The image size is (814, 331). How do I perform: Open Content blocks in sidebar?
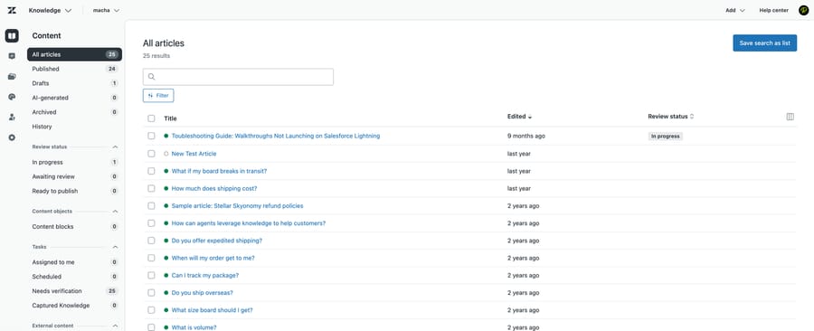point(75,227)
